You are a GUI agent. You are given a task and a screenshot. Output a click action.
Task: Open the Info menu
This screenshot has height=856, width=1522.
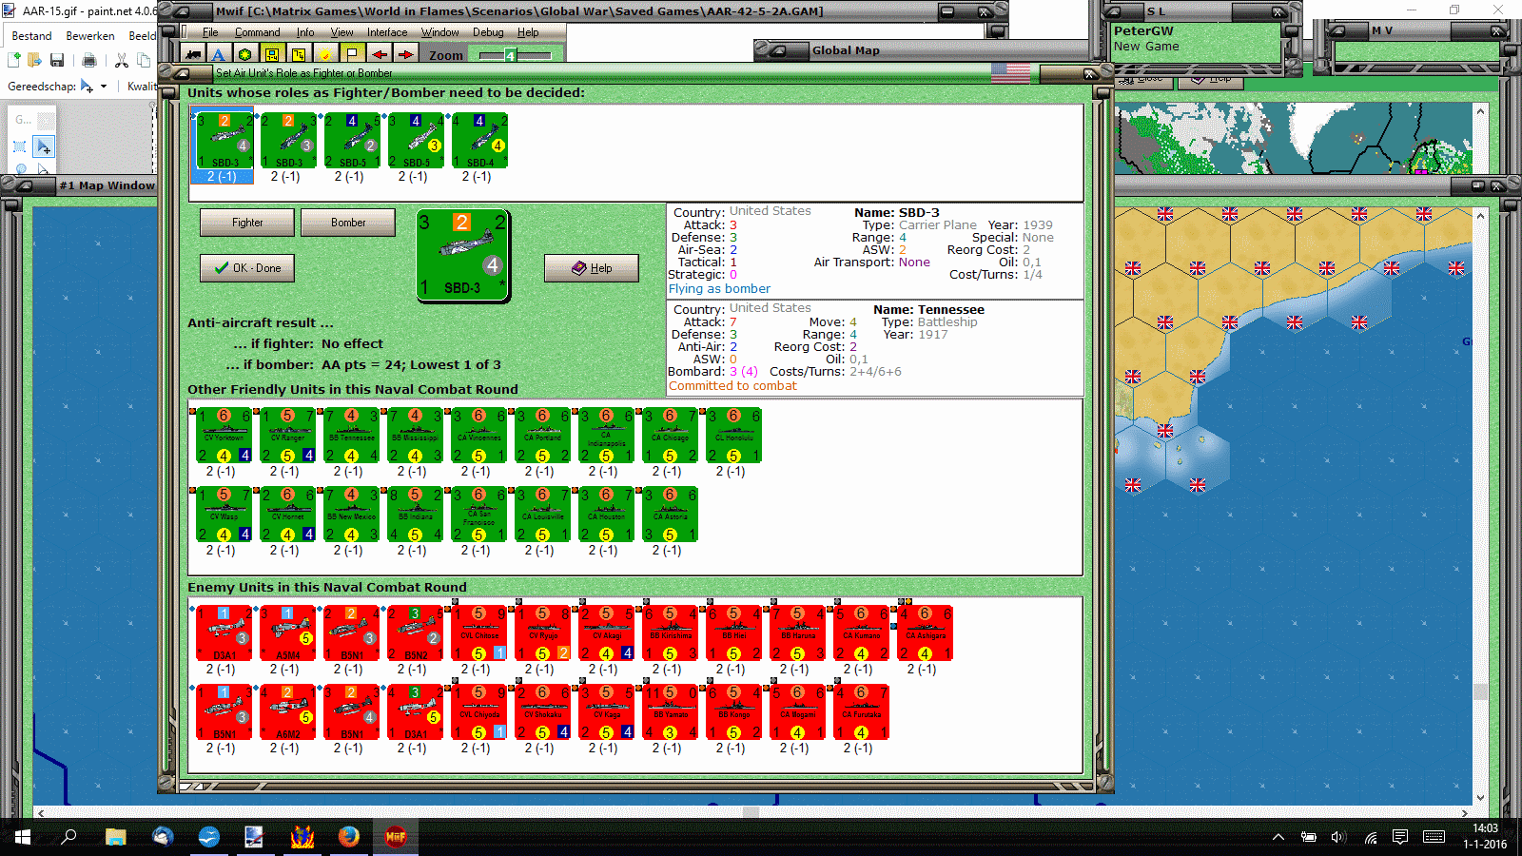pos(305,32)
